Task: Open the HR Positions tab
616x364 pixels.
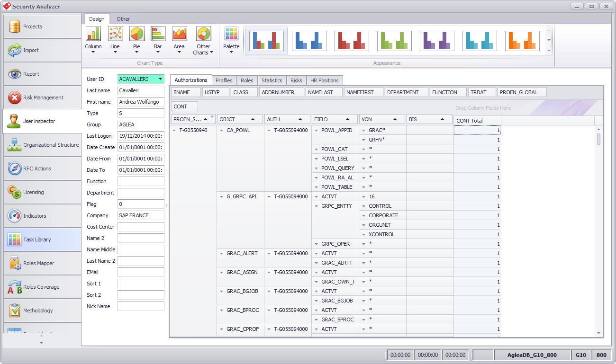Action: (325, 80)
